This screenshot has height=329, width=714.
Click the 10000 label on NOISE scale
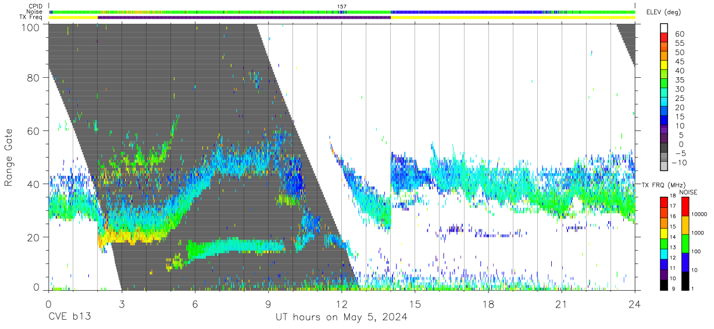[699, 214]
